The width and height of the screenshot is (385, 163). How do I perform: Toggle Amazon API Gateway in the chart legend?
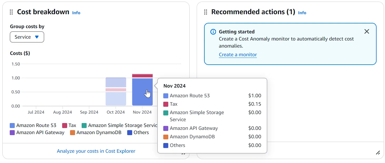point(37,133)
